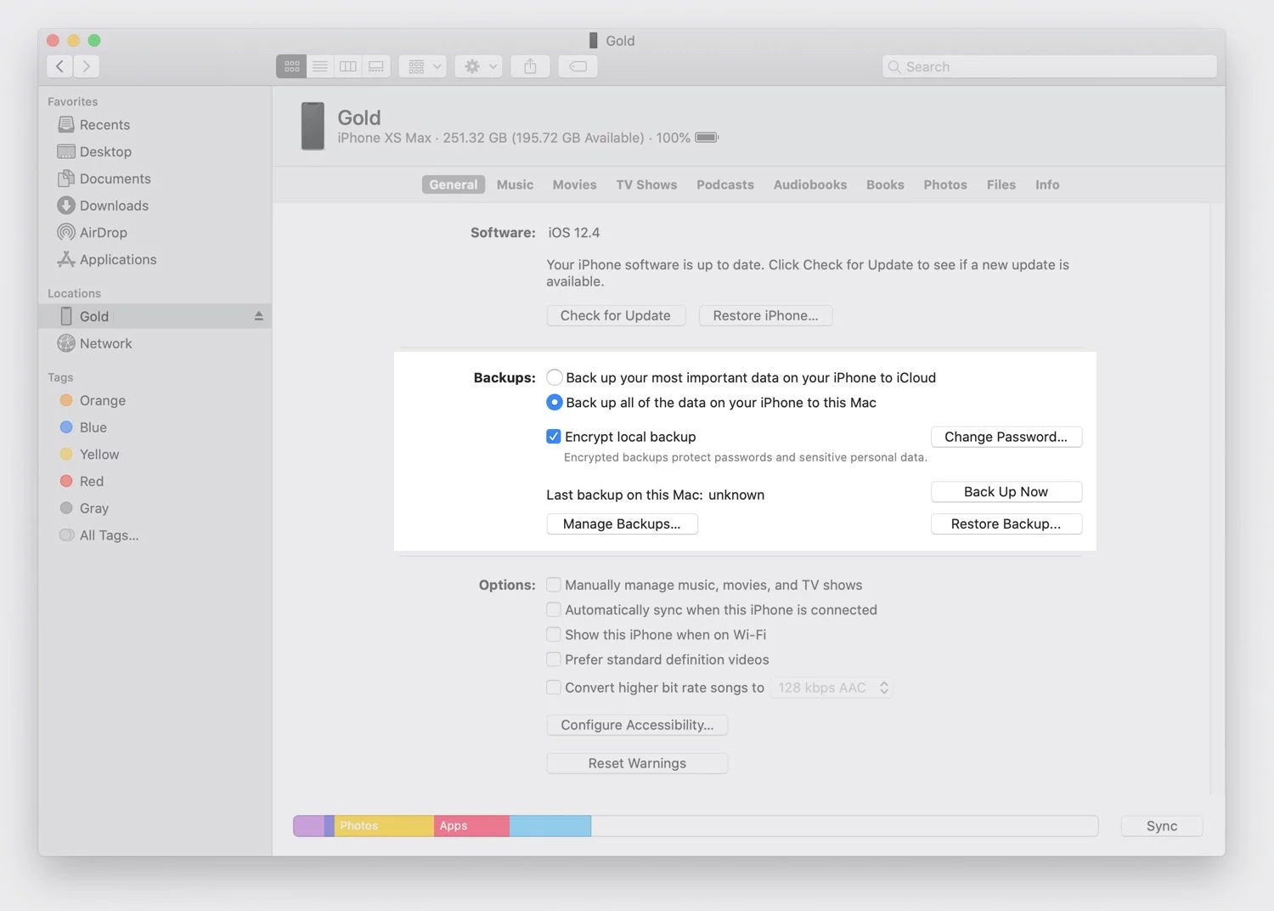Click the Change Password button
Screen dimensions: 1274x911
tap(1006, 437)
